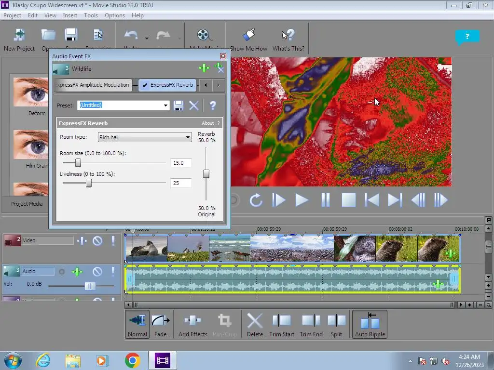The height and width of the screenshot is (370, 494).
Task: Click the Delete tool in the timeline toolbar
Action: (x=255, y=324)
